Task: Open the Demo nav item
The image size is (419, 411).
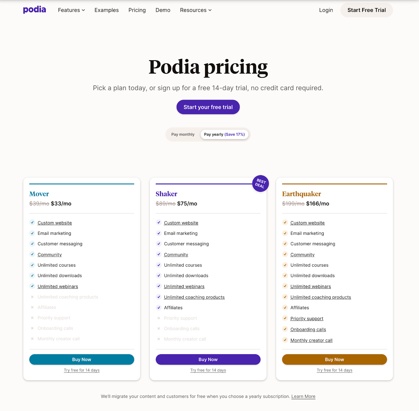Action: coord(163,10)
